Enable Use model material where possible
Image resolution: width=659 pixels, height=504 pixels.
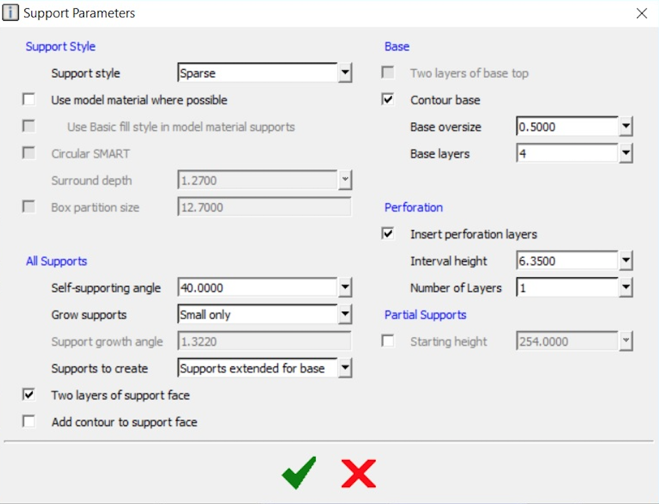coord(29,100)
